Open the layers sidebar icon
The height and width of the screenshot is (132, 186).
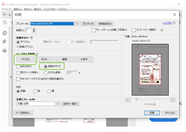click(x=4, y=51)
